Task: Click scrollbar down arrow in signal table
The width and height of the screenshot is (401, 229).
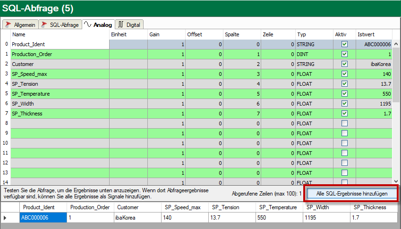Action: click(396, 181)
